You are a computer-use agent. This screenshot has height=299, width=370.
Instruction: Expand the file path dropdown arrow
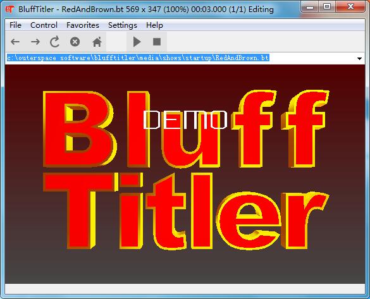[359, 58]
